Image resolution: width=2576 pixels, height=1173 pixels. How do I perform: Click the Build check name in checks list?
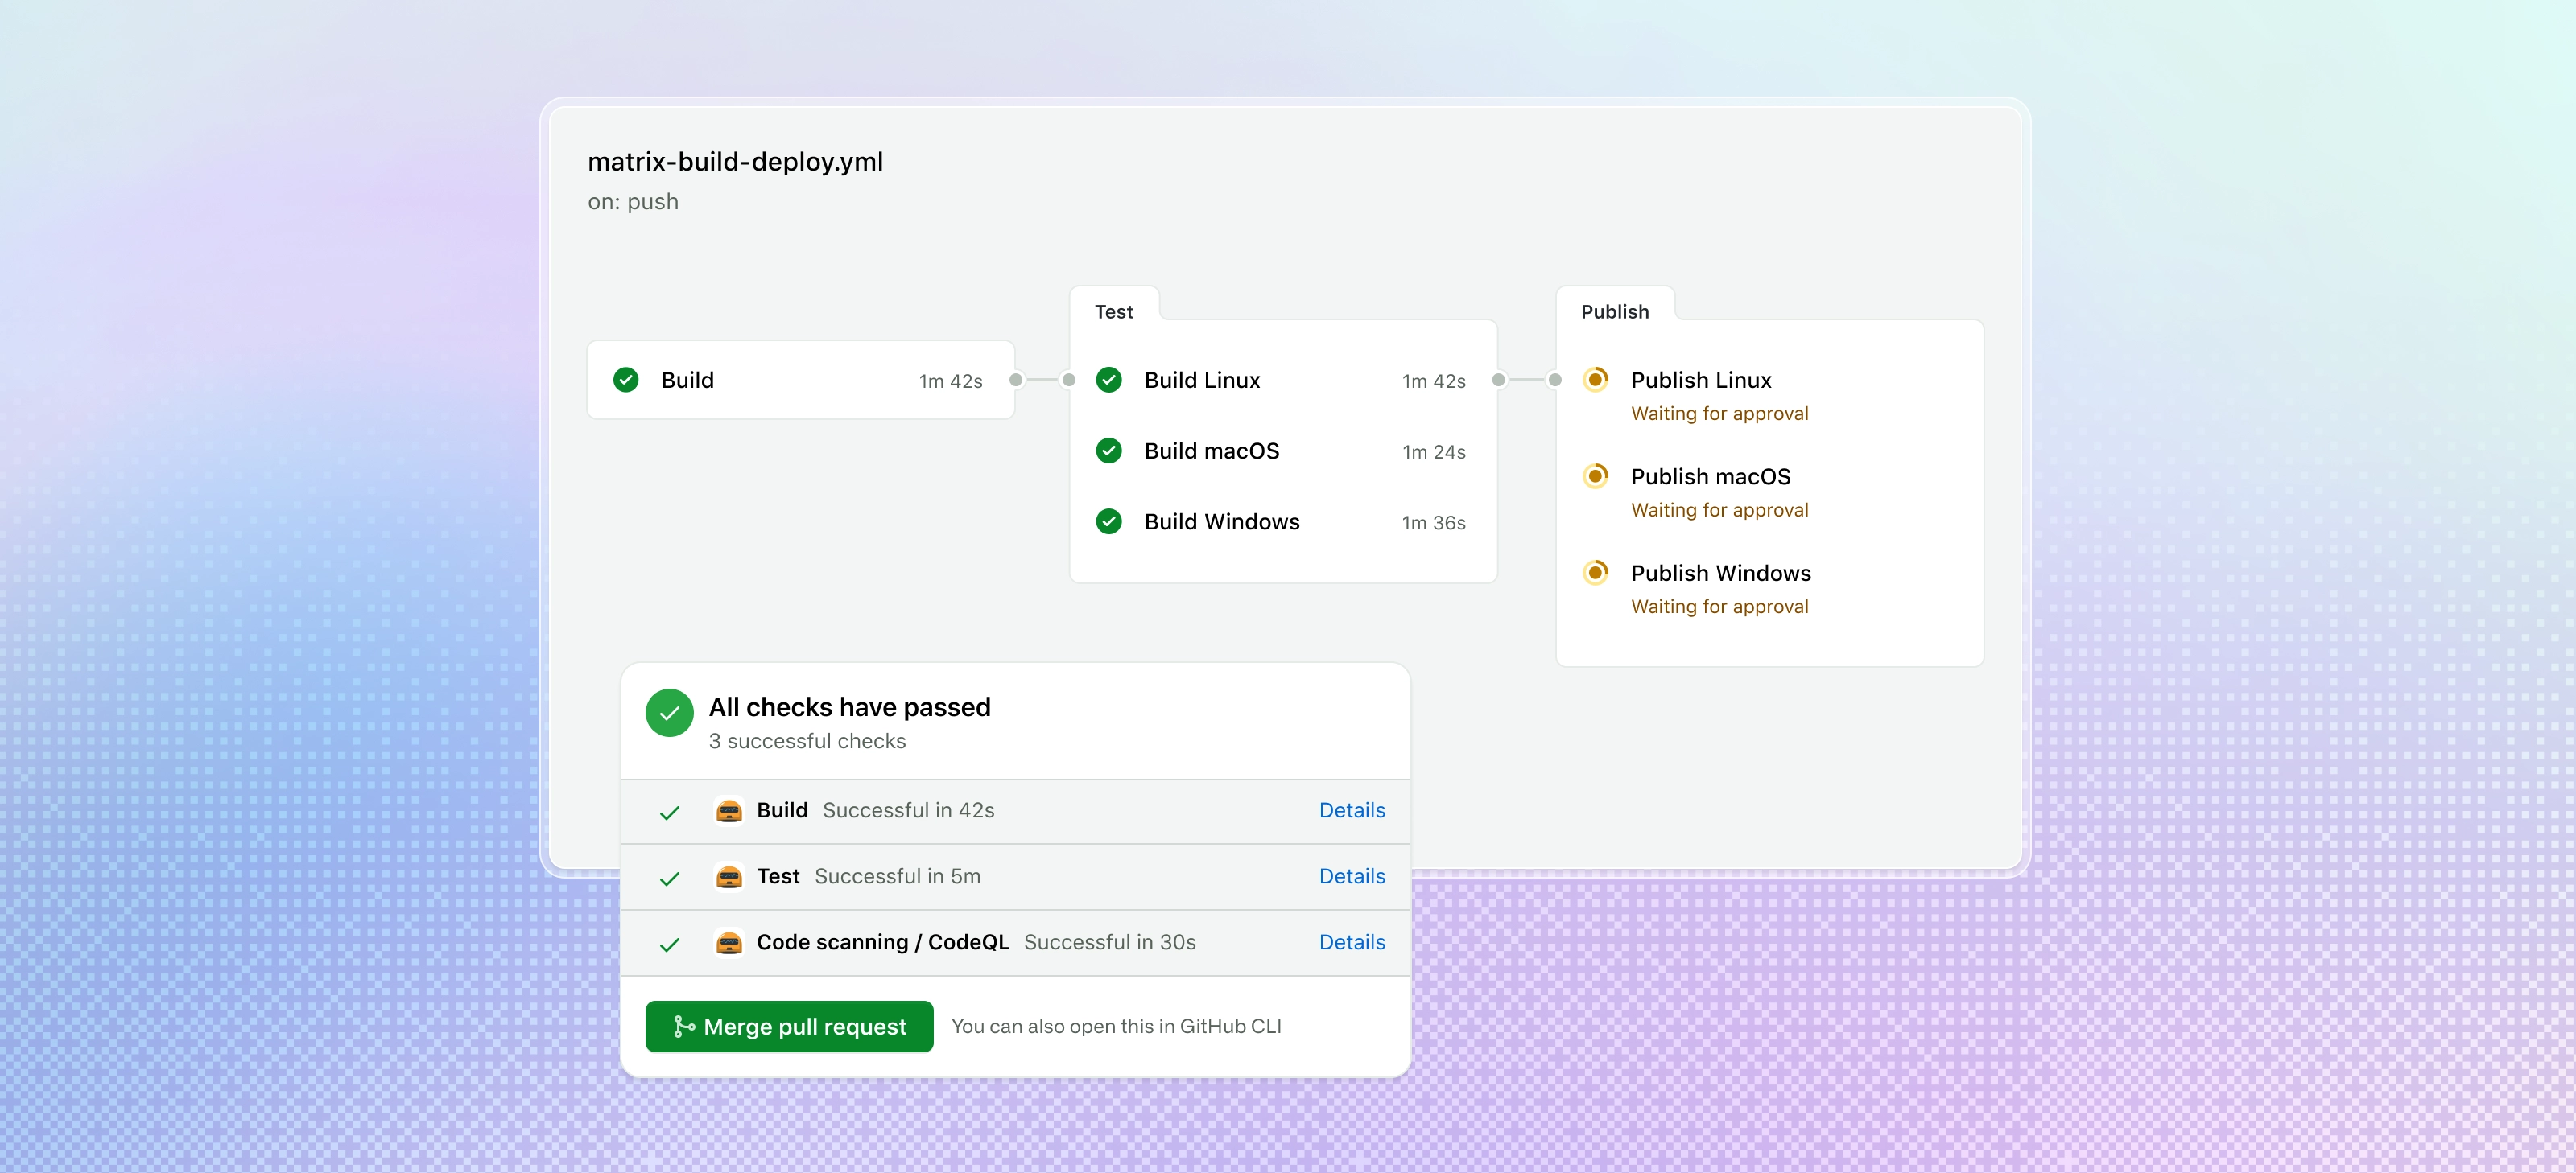coord(782,810)
